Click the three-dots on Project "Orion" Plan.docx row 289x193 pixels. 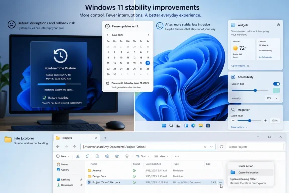pyautogui.click(x=221, y=182)
